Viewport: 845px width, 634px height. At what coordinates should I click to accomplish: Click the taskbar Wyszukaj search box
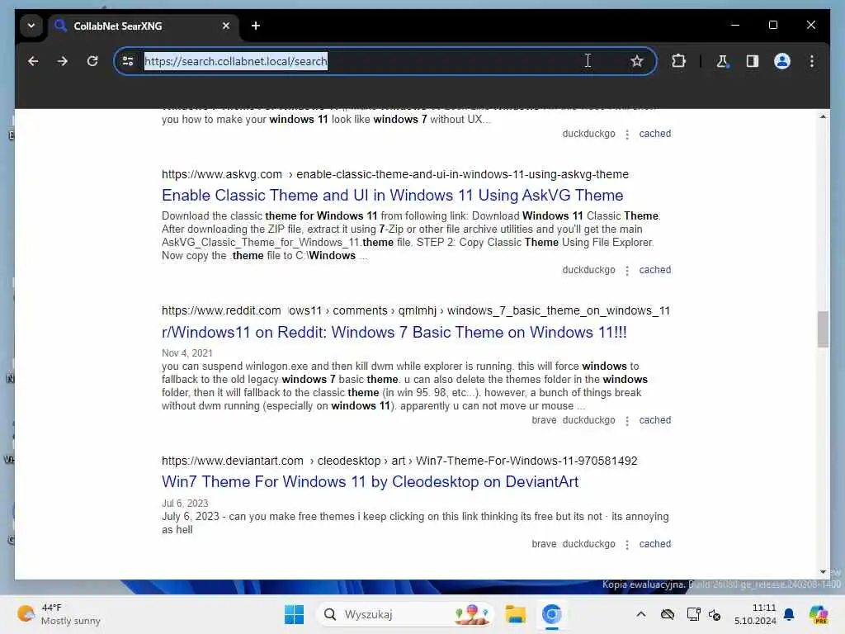tap(405, 614)
